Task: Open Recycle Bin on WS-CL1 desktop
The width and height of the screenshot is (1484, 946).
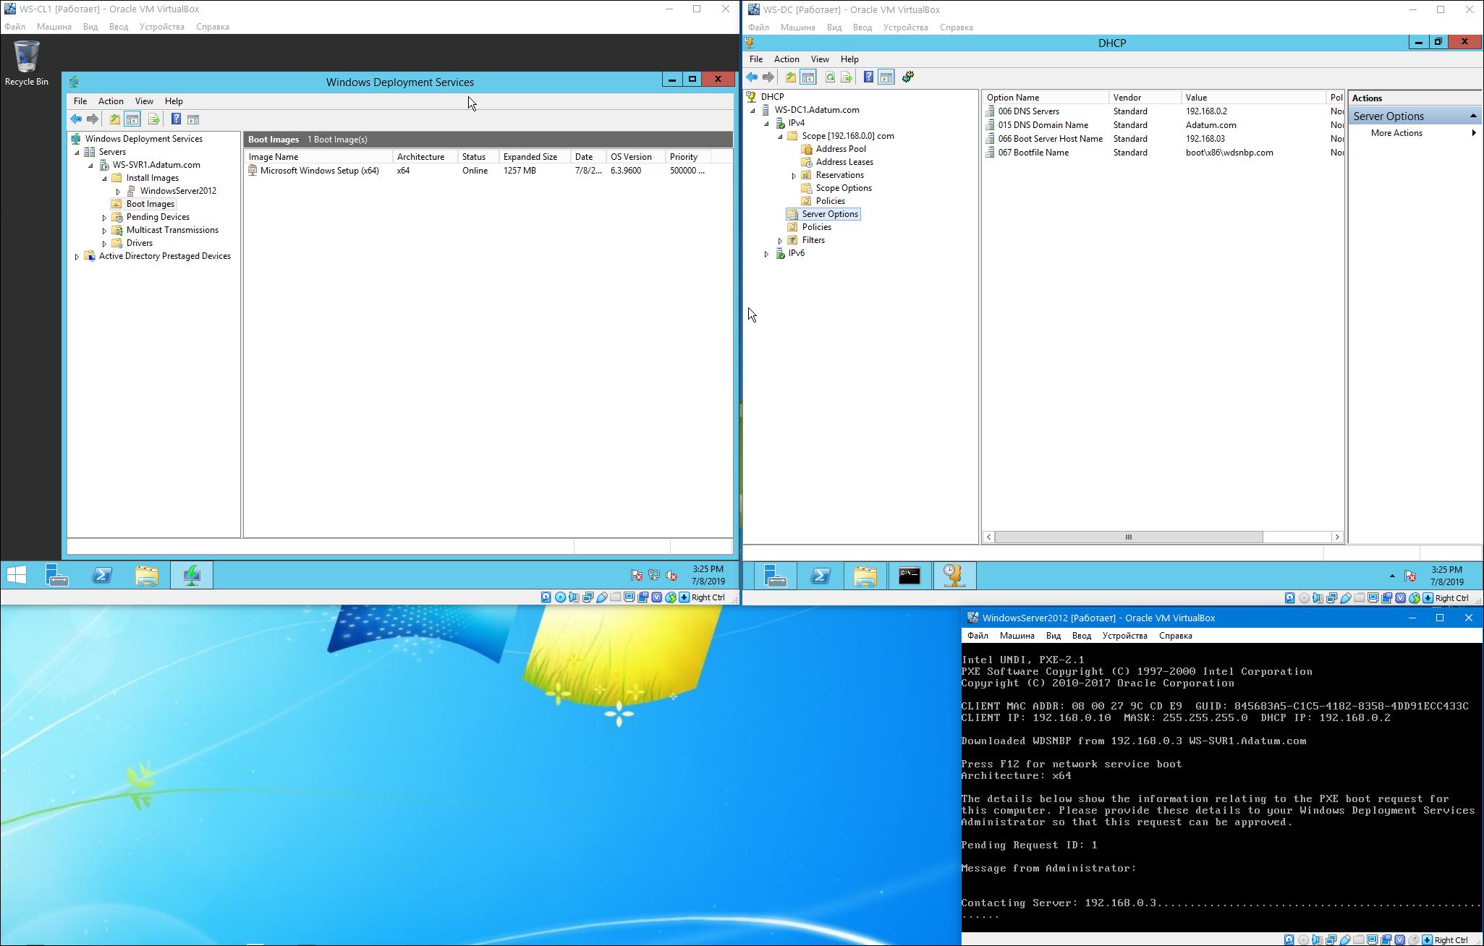Action: 27,64
